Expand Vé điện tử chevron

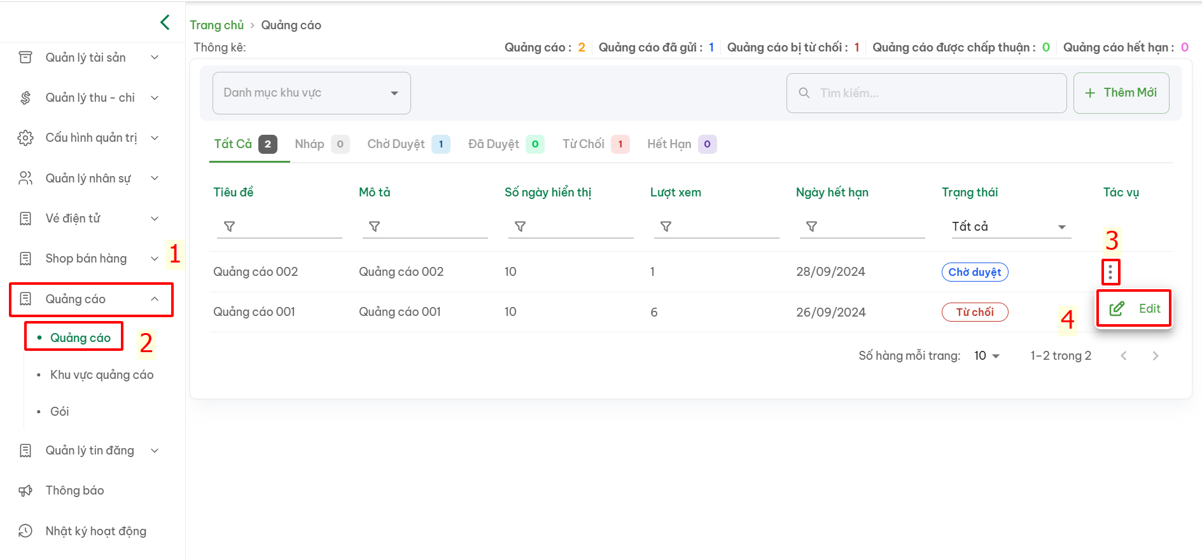pos(155,219)
